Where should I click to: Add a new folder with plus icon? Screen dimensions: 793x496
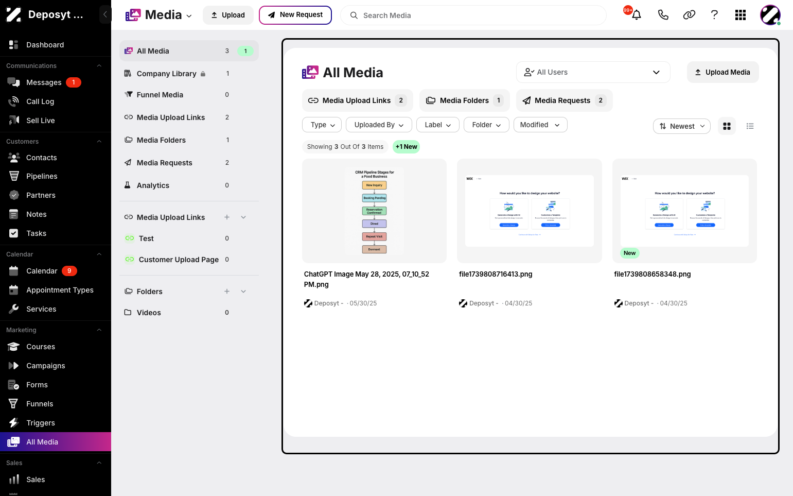(x=227, y=292)
